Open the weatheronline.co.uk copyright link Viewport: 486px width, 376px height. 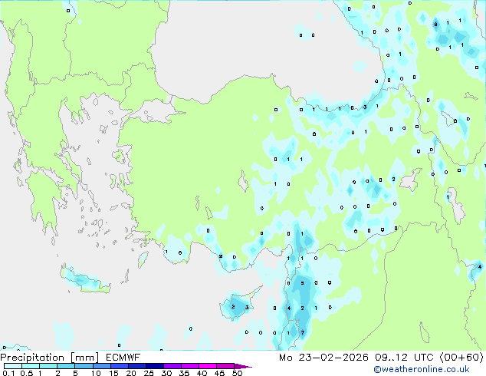click(422, 369)
